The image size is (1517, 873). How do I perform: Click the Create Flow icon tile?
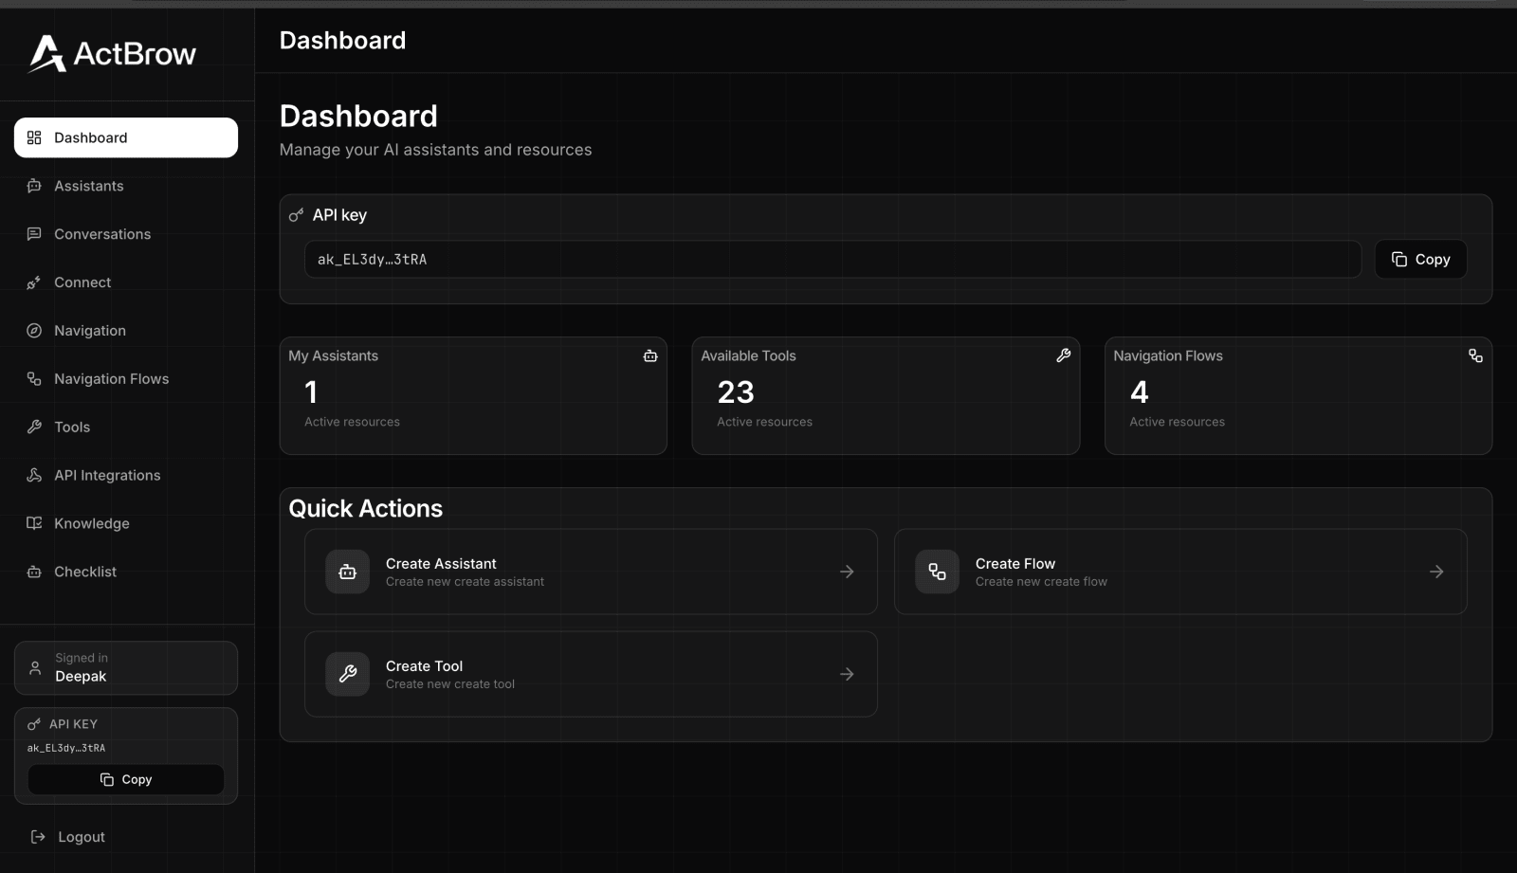point(938,572)
